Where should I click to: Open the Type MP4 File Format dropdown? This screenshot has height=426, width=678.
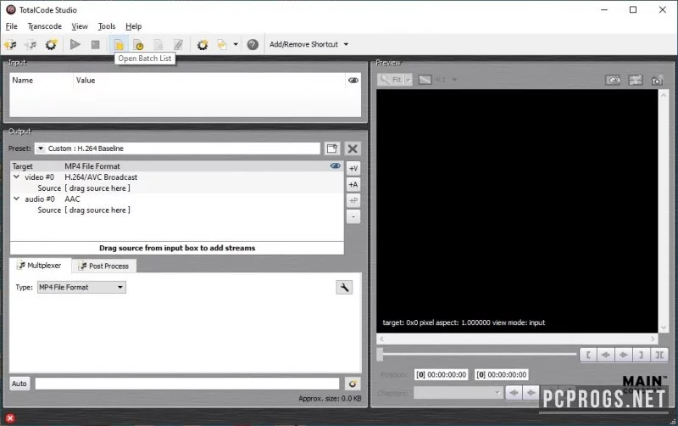[x=81, y=287]
